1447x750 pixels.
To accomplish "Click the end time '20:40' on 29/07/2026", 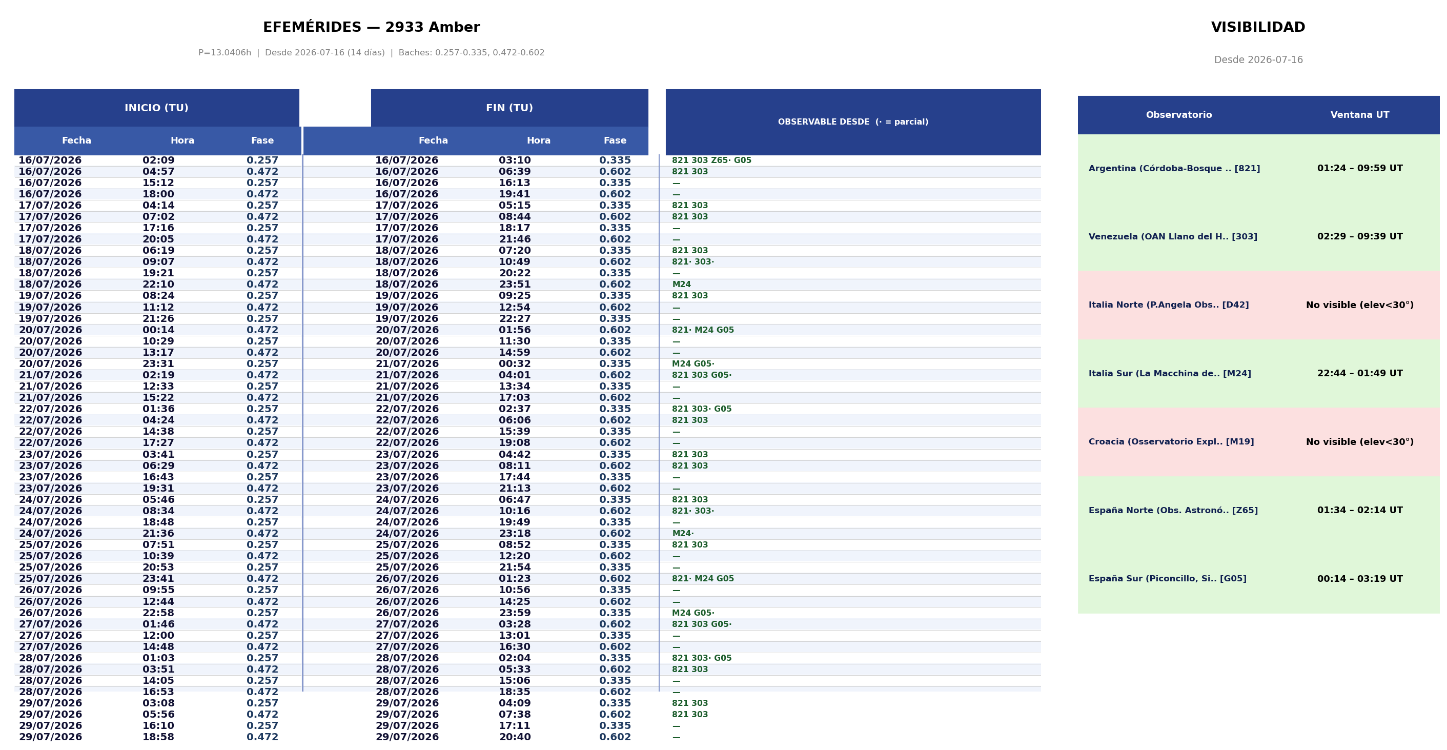I will pyautogui.click(x=515, y=737).
